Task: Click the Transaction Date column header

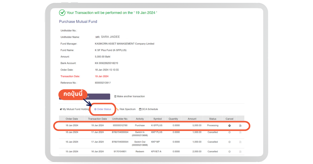Action: tap(98, 119)
